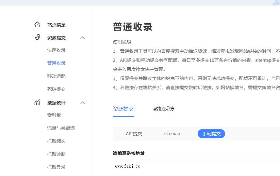Open 抓取异常 in the sidebar

tap(56, 167)
